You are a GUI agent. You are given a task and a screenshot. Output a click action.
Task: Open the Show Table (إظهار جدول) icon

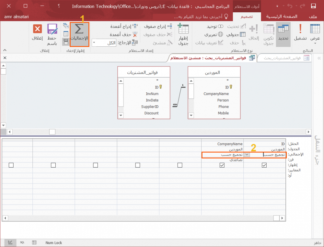point(183,34)
